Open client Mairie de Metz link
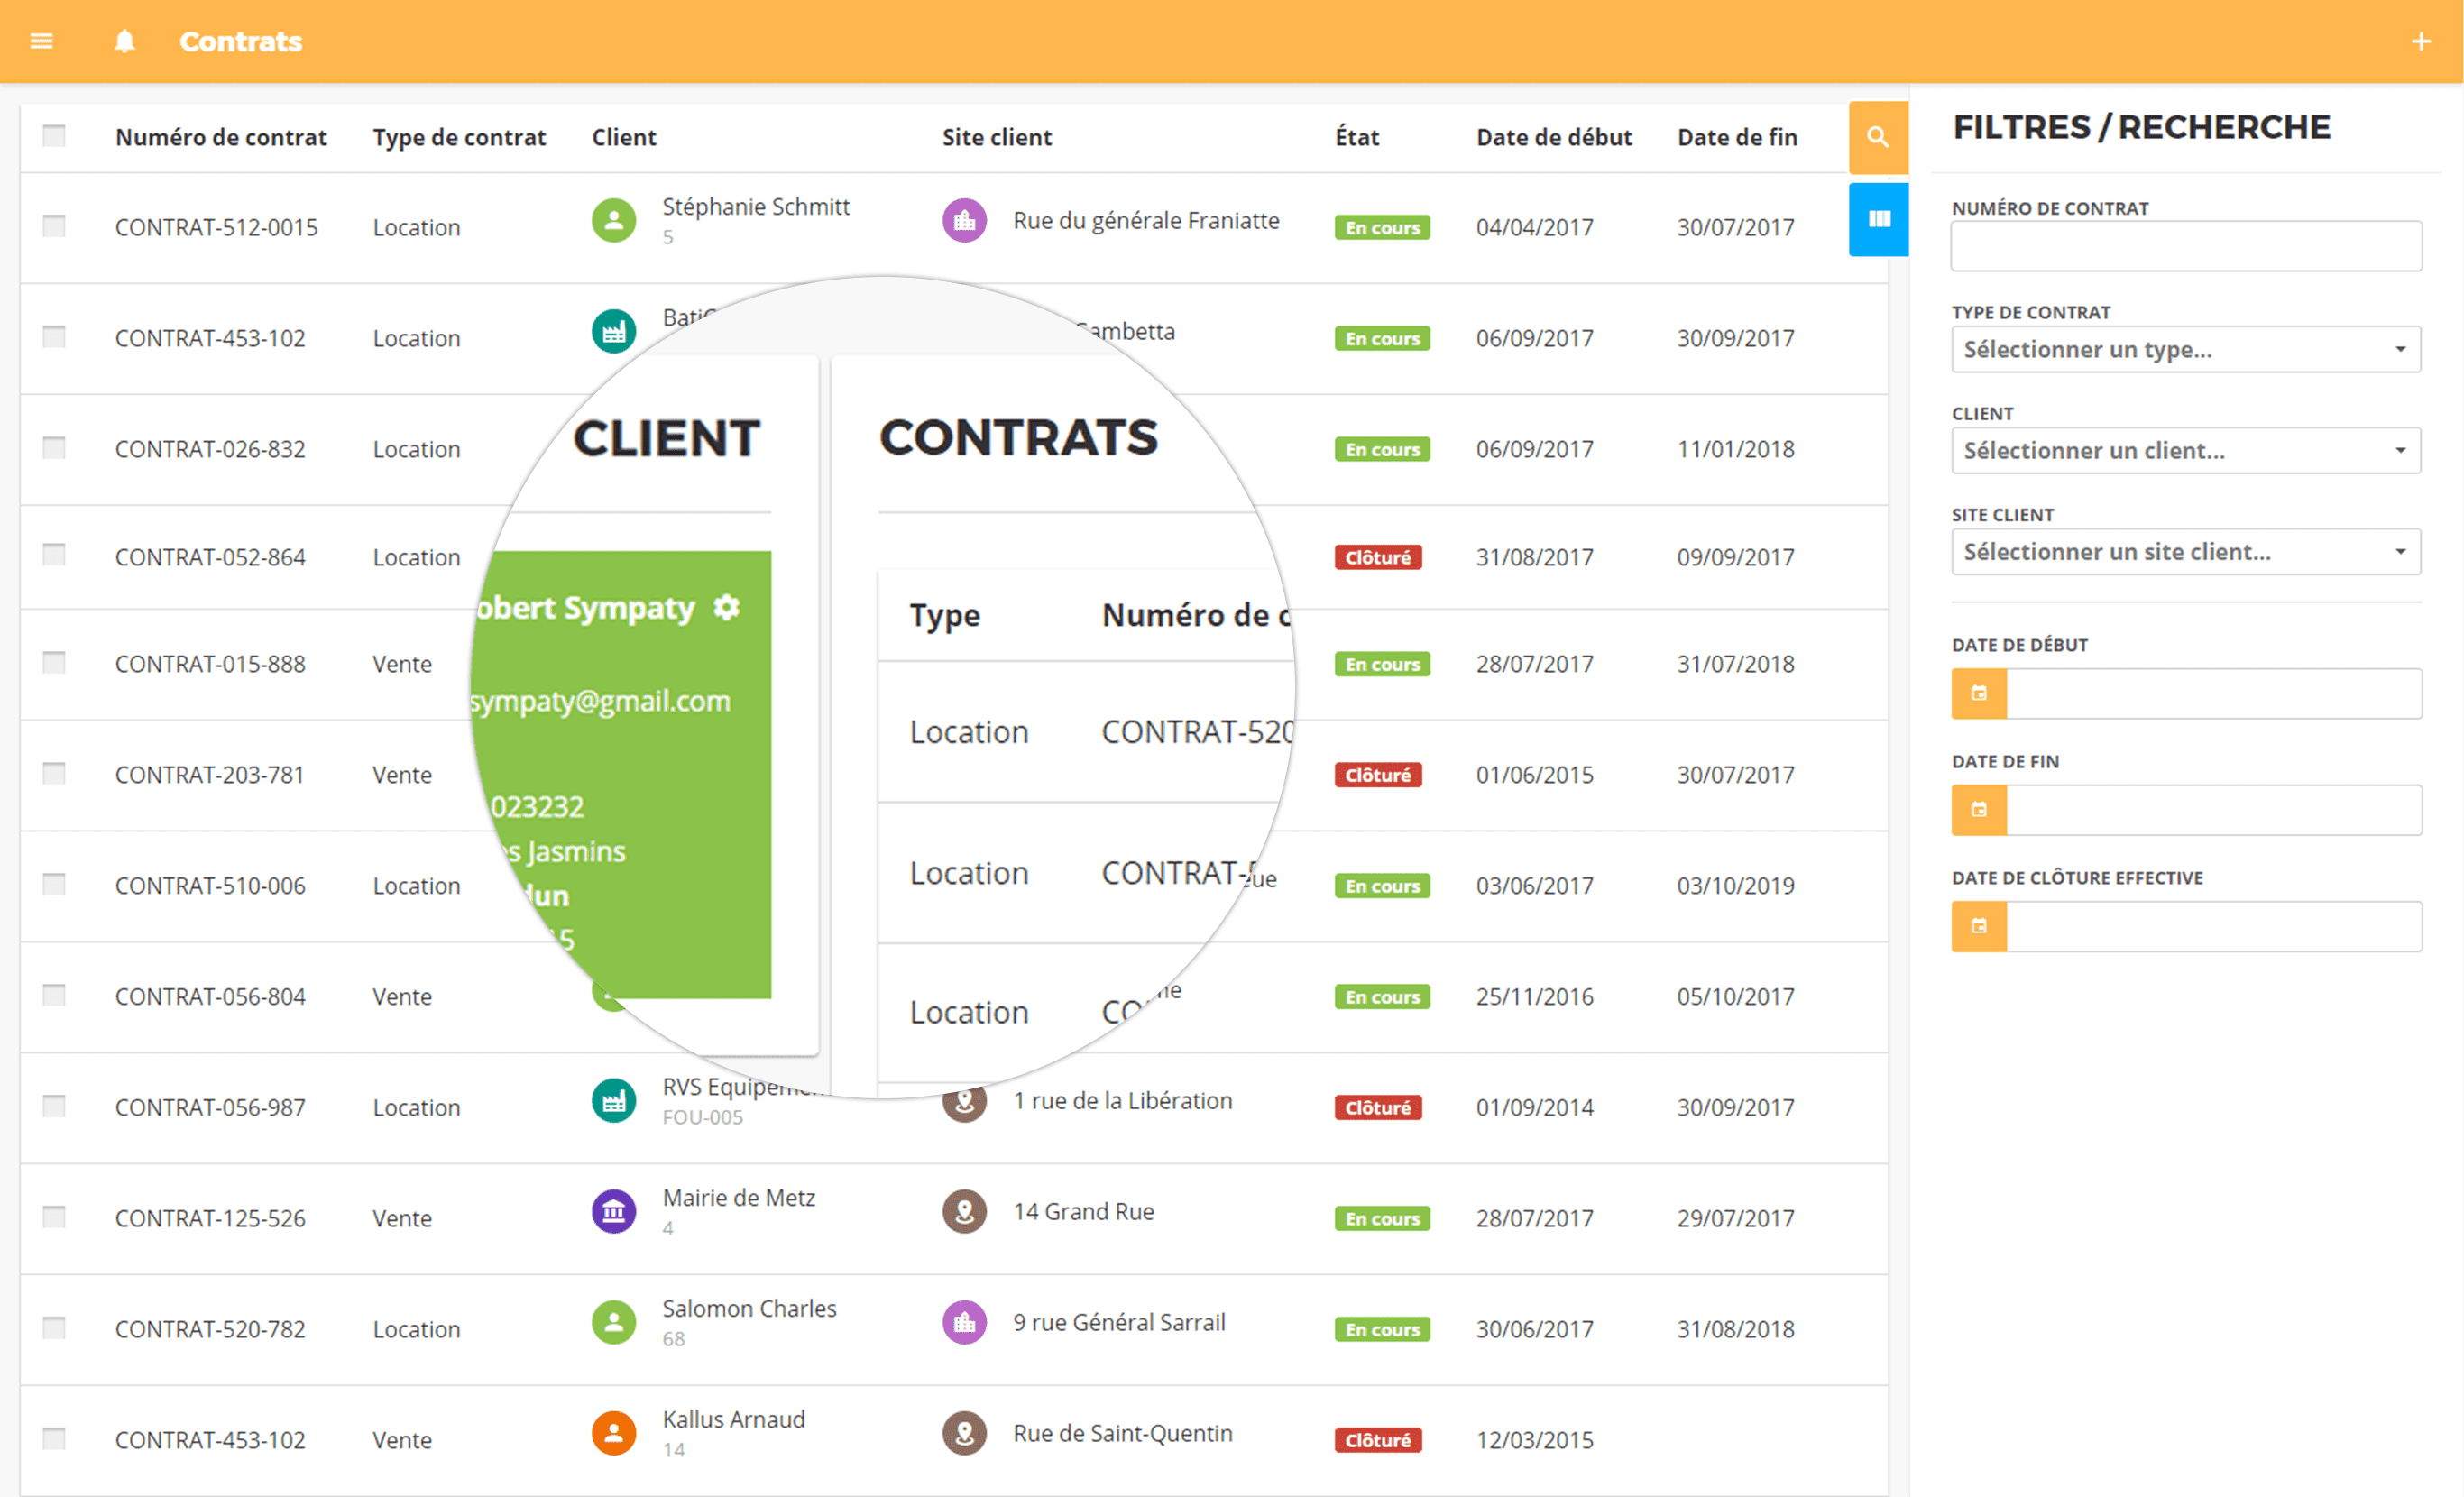The image size is (2464, 1497). (739, 1198)
